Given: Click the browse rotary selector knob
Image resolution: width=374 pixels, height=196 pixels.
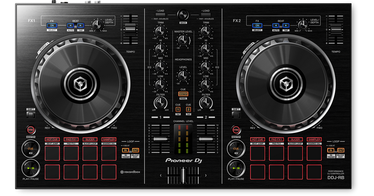Looking at the screenshot, I should 183,15.
